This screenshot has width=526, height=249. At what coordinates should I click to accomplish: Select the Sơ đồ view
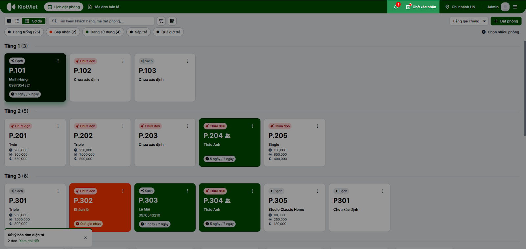tap(34, 21)
